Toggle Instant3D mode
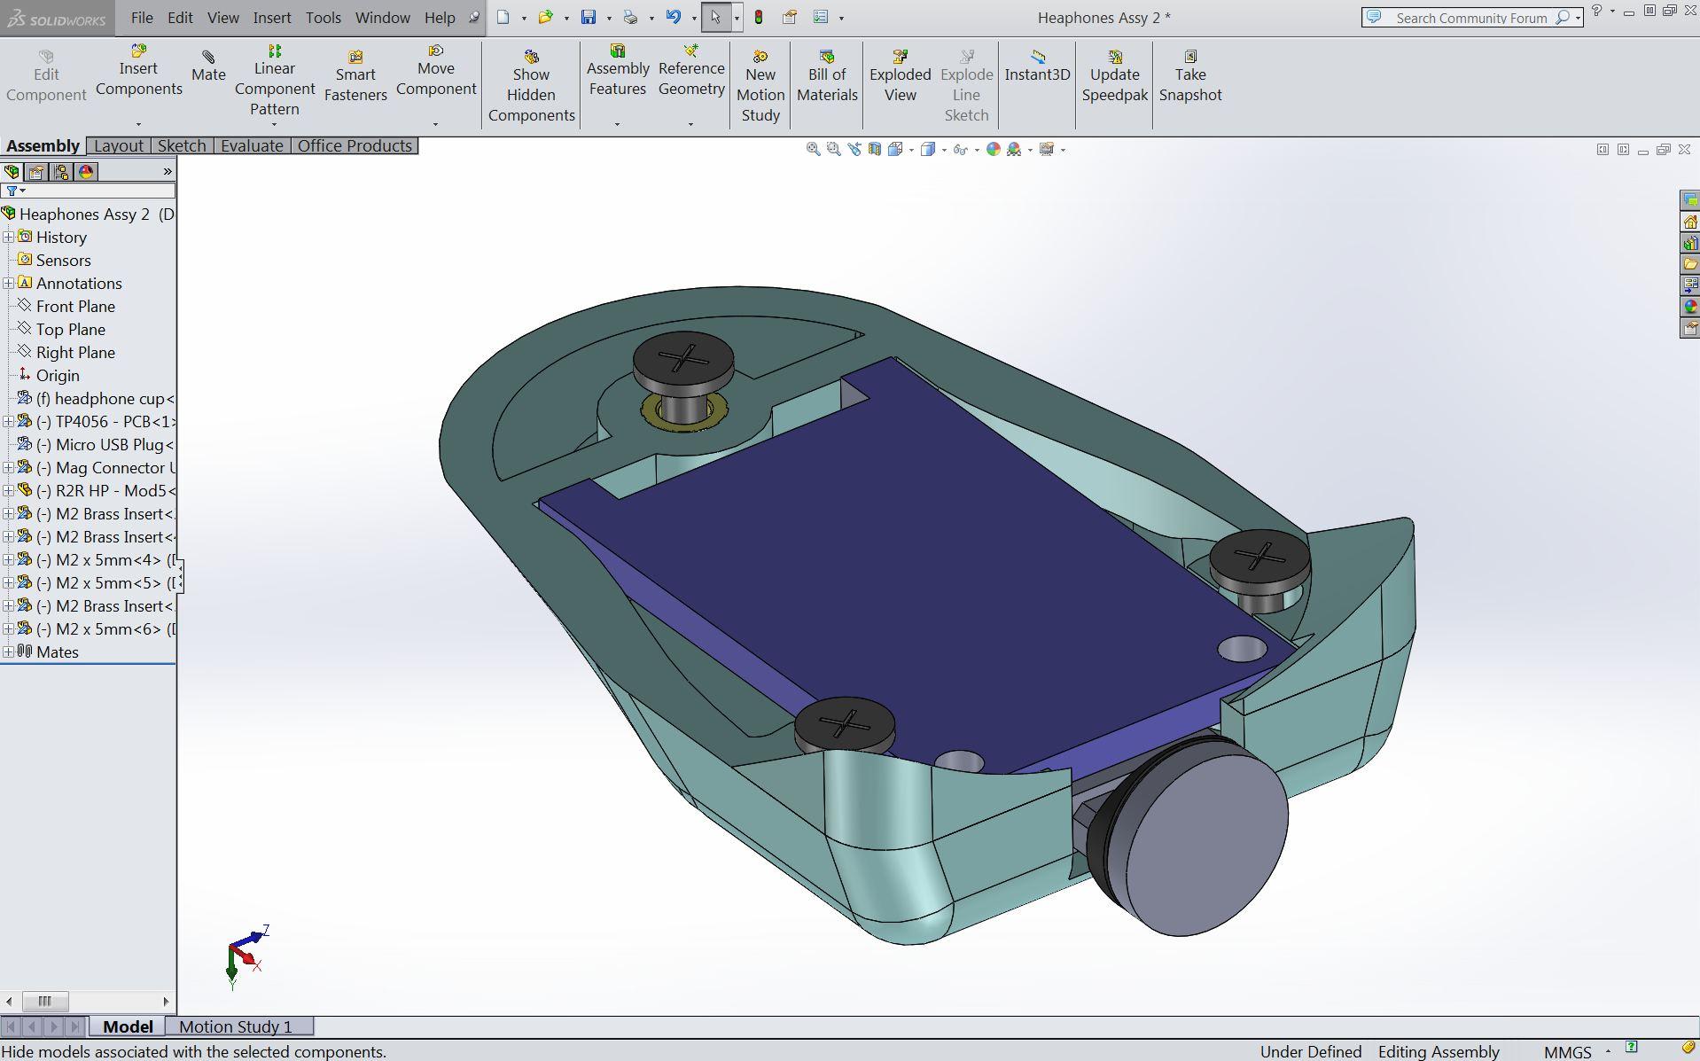This screenshot has width=1700, height=1061. click(1037, 66)
